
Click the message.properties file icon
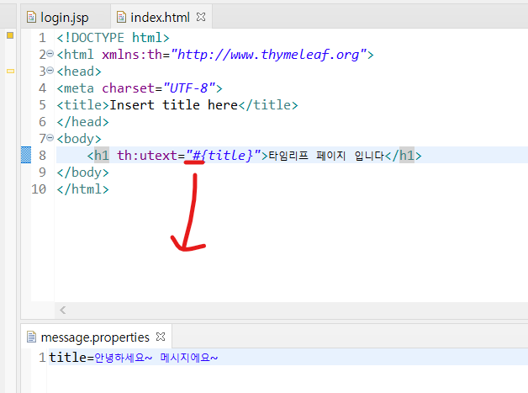(31, 337)
